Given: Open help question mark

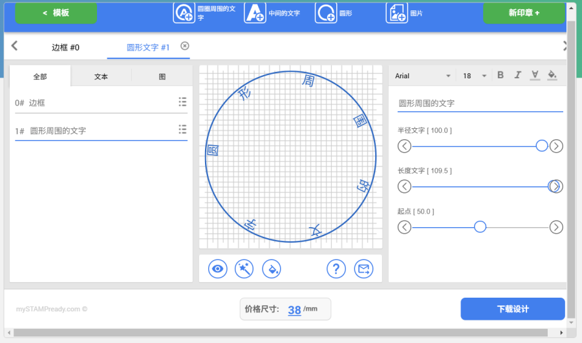Looking at the screenshot, I should (336, 269).
